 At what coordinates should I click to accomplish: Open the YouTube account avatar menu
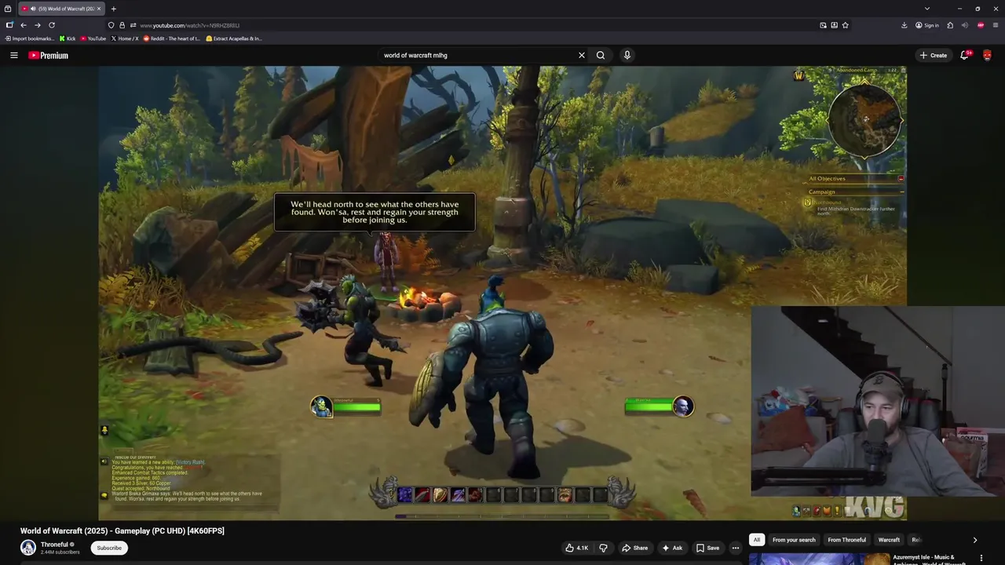click(987, 55)
